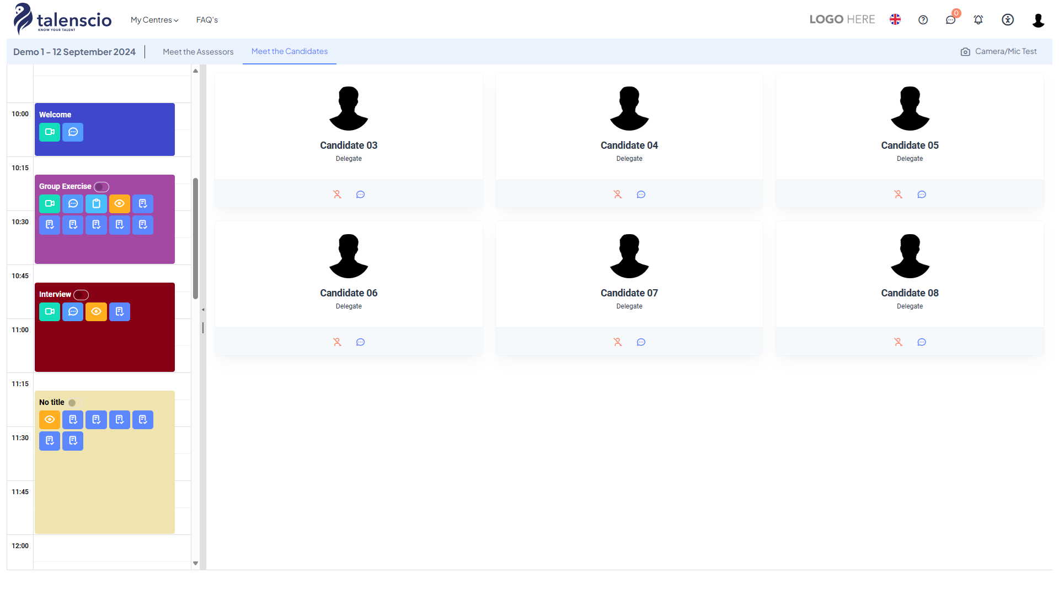1059x595 pixels.
Task: Click the clipboard icon in Group Exercise
Action: pos(96,204)
